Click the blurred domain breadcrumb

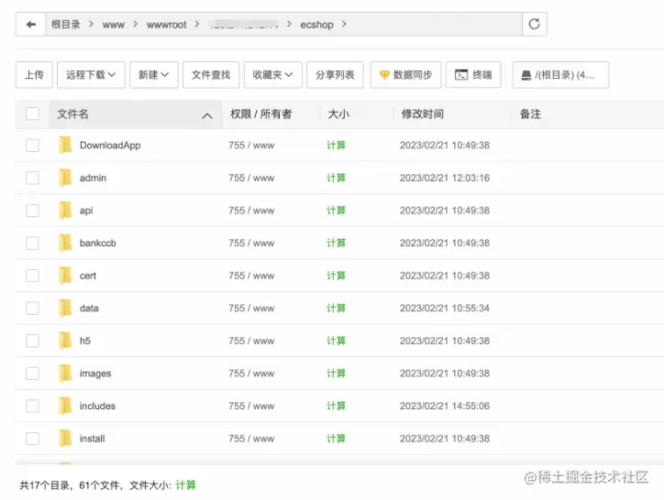click(x=244, y=25)
